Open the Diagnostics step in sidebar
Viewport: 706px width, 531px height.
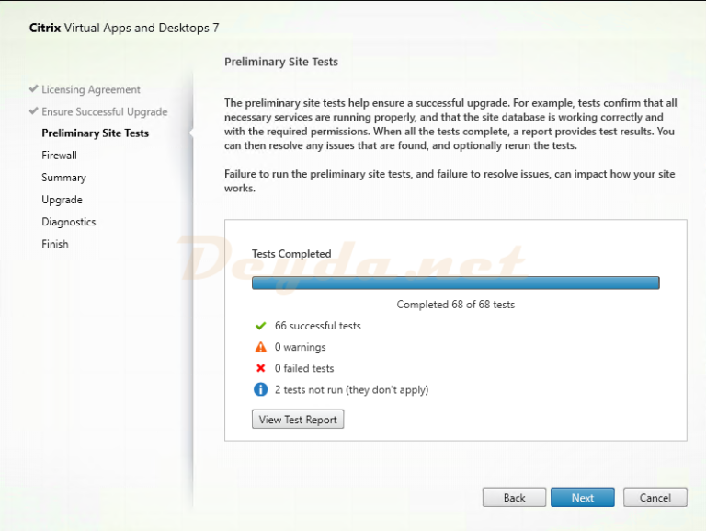tap(68, 222)
